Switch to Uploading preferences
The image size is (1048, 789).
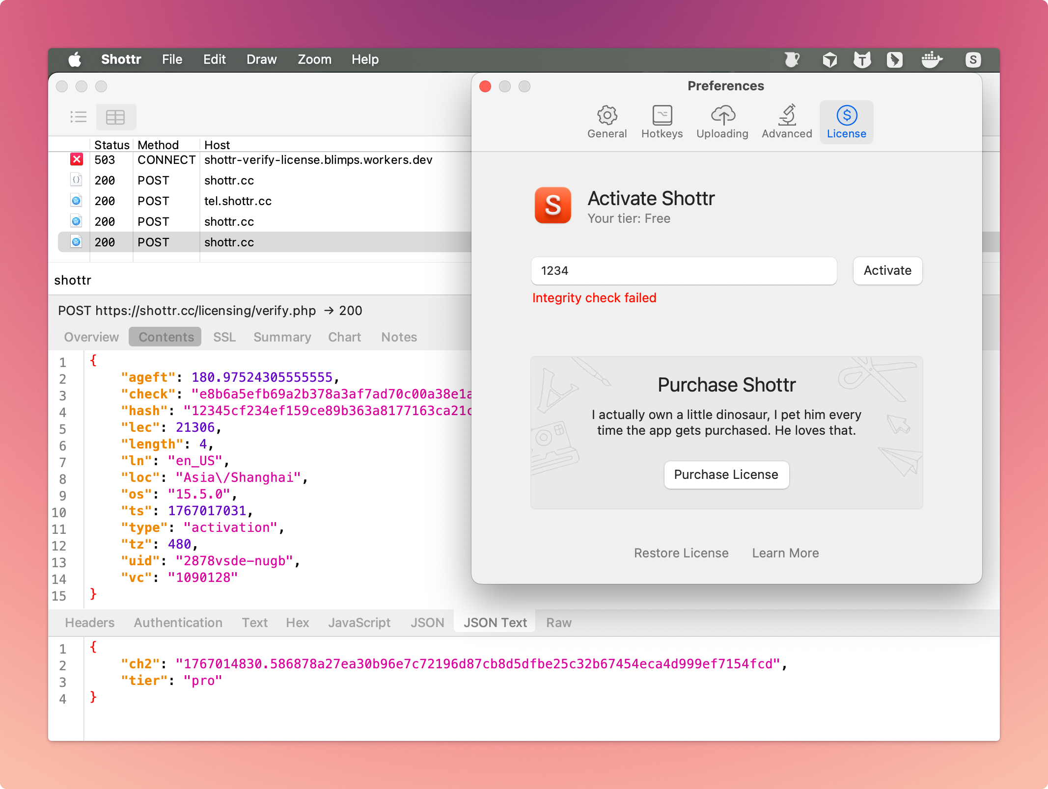(722, 122)
